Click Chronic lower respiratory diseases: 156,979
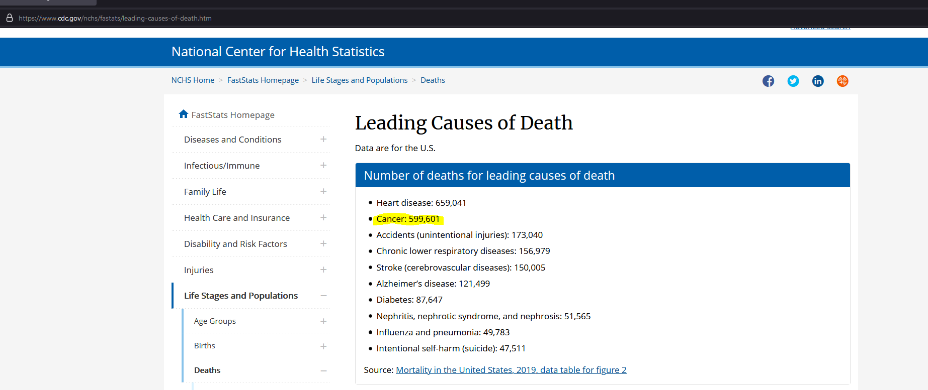 click(463, 251)
